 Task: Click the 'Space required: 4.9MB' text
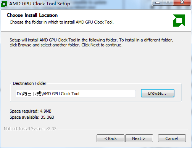point(31,111)
